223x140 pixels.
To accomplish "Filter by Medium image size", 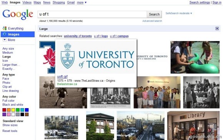I will point(8,53).
